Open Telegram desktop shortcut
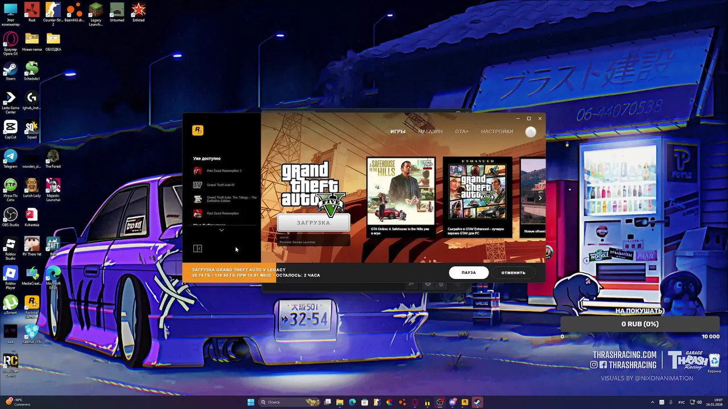The image size is (728, 409). (x=10, y=159)
